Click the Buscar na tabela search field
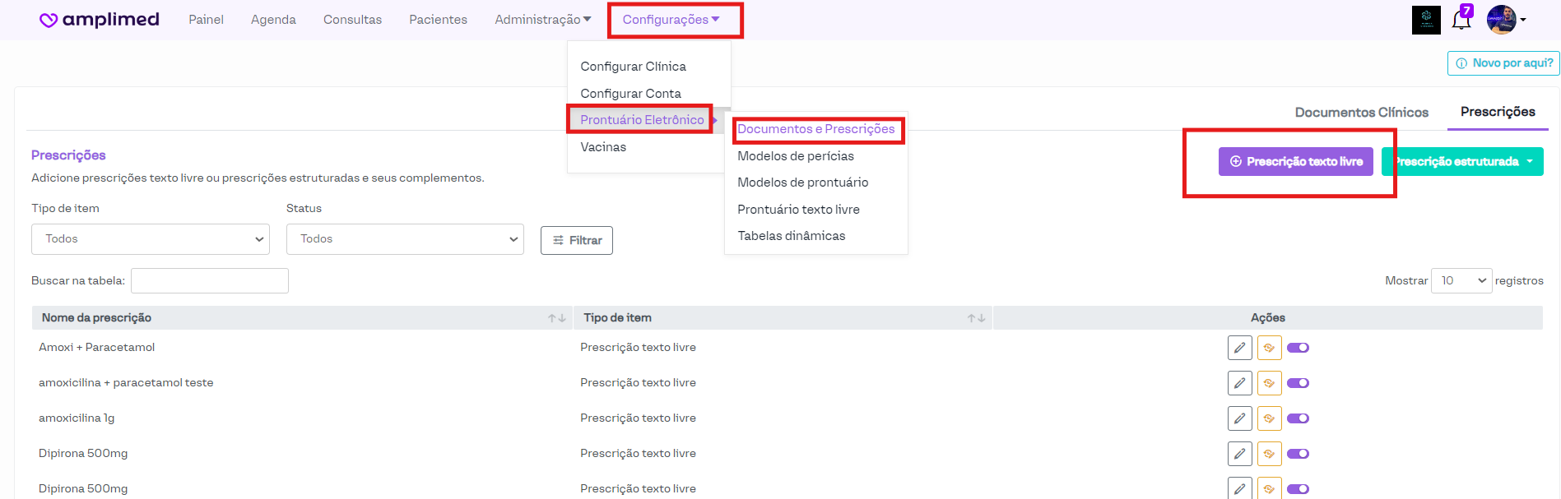Screen dimensions: 1561x499 [x=210, y=281]
